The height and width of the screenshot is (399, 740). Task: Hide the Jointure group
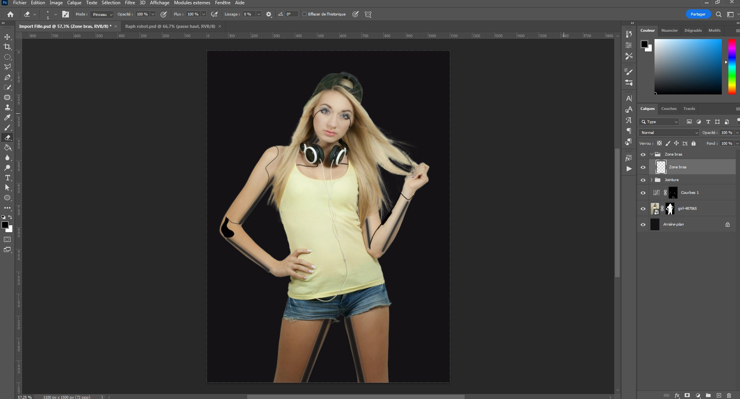point(643,180)
